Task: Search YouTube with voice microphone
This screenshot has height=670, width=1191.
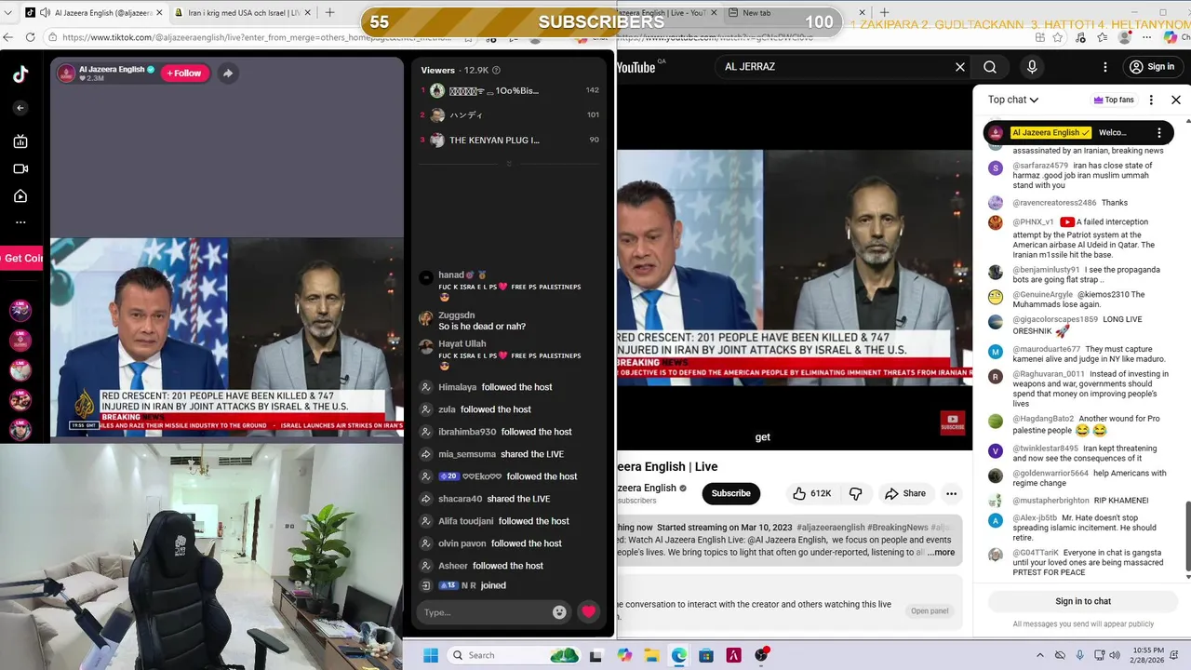Action: tap(1032, 67)
